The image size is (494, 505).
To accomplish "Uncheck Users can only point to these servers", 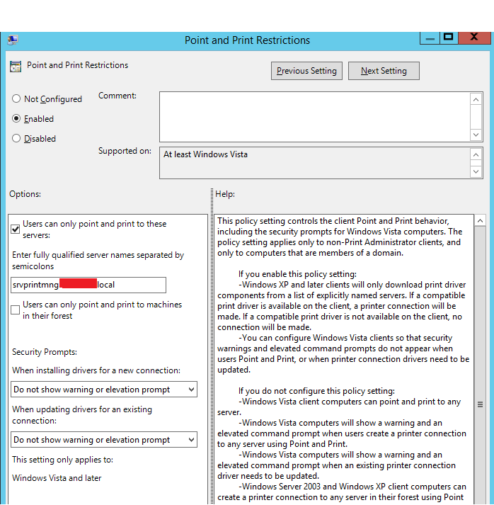I will [x=16, y=229].
